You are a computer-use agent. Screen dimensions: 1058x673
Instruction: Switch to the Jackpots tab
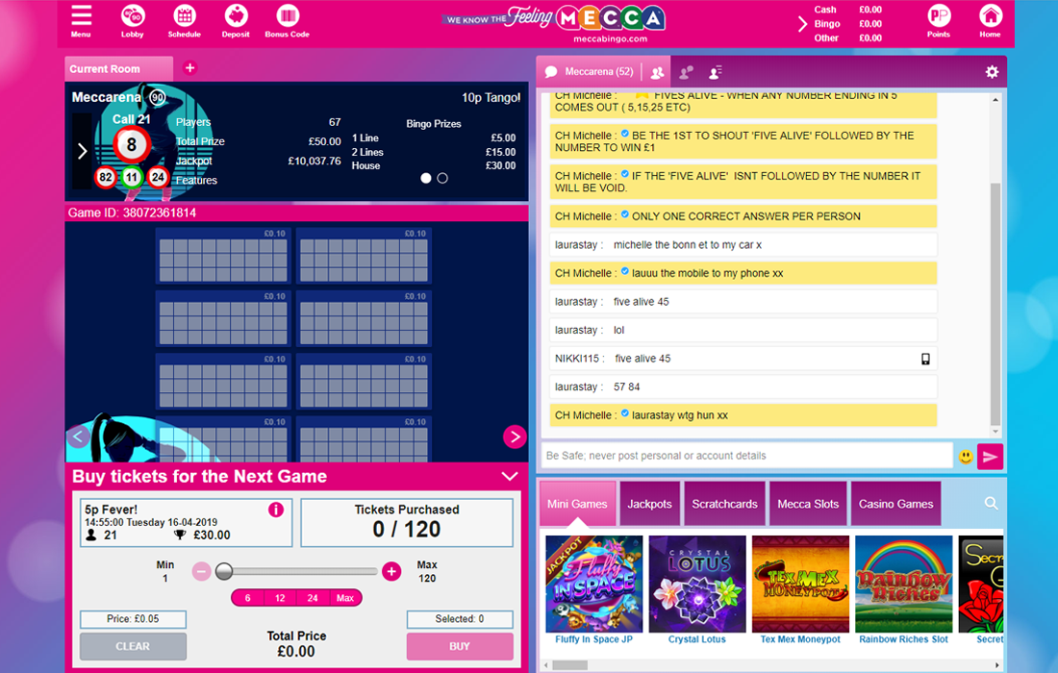(650, 504)
